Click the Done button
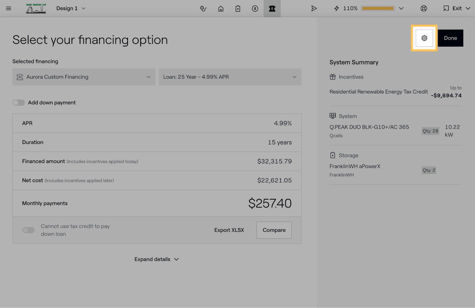 (450, 38)
